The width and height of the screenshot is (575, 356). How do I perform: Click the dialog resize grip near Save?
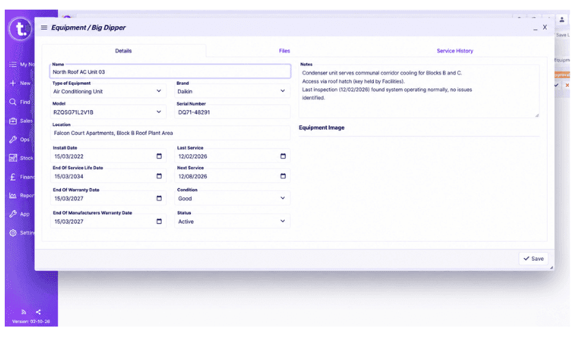[551, 268]
